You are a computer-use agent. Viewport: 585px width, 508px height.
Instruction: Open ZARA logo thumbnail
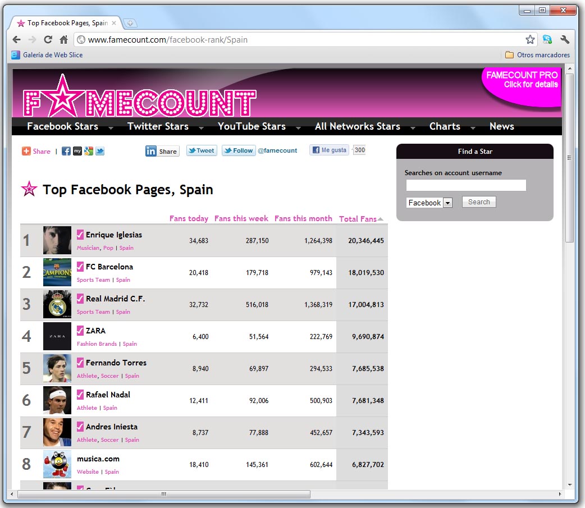pyautogui.click(x=57, y=336)
